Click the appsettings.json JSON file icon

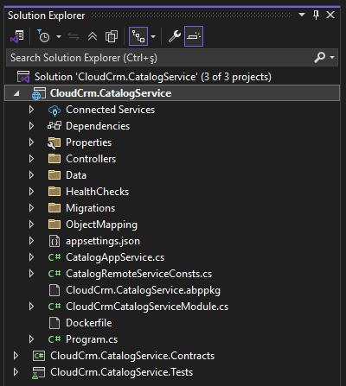pos(54,241)
